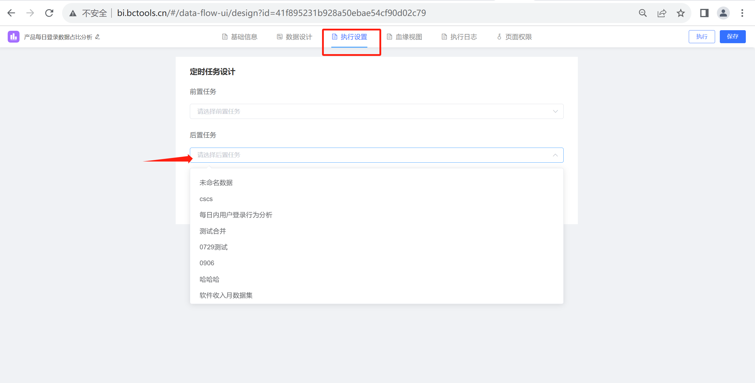Viewport: 755px width, 383px height.
Task: Click the browser back arrow
Action: (x=11, y=13)
